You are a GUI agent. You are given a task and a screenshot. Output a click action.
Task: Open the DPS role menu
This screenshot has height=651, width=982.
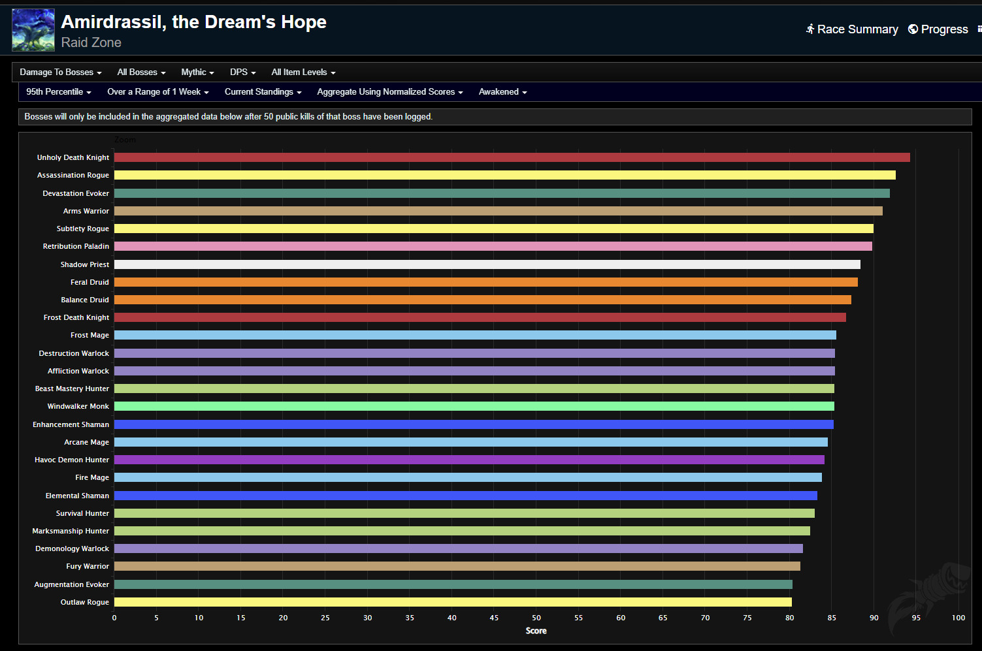(242, 72)
